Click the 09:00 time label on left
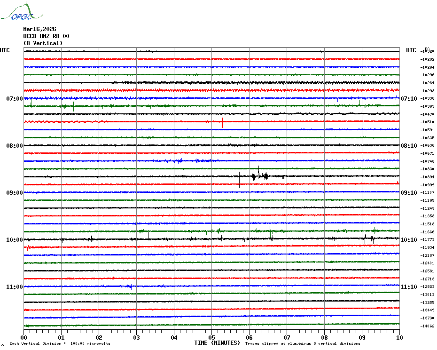Viewport: 437px width, 350px height. tap(14, 193)
